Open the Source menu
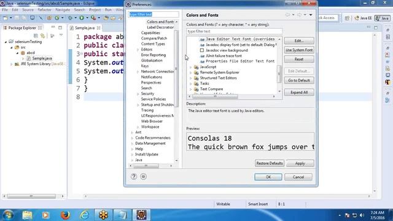The height and width of the screenshot is (221, 393). point(28,10)
